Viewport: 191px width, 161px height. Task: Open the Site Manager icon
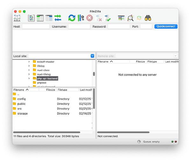point(17,18)
